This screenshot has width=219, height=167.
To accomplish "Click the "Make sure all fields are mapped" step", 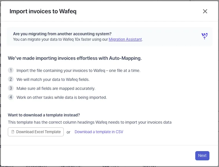I will click(x=56, y=88).
